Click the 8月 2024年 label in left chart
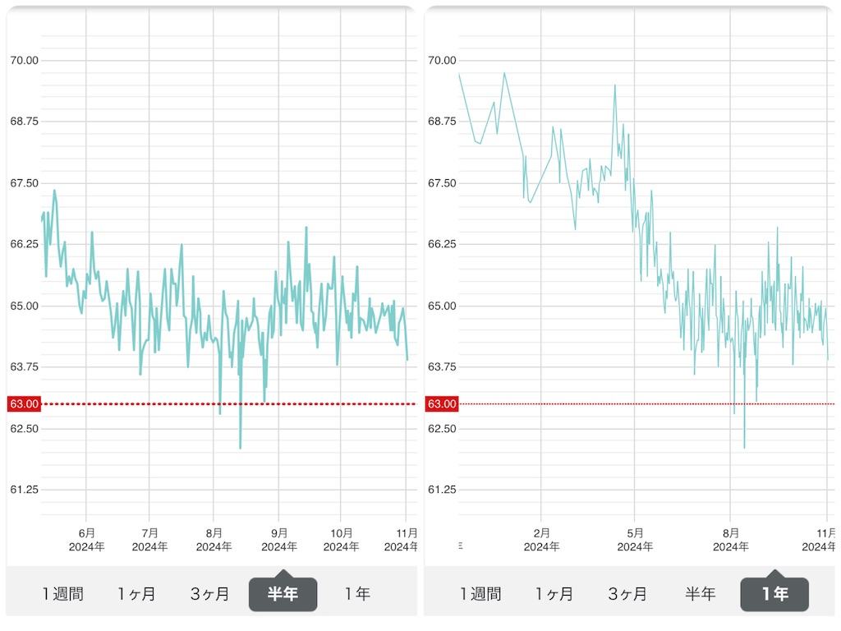 coord(214,540)
